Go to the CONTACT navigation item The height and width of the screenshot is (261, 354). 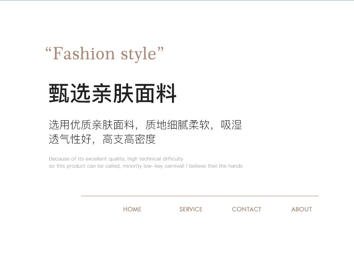click(246, 209)
